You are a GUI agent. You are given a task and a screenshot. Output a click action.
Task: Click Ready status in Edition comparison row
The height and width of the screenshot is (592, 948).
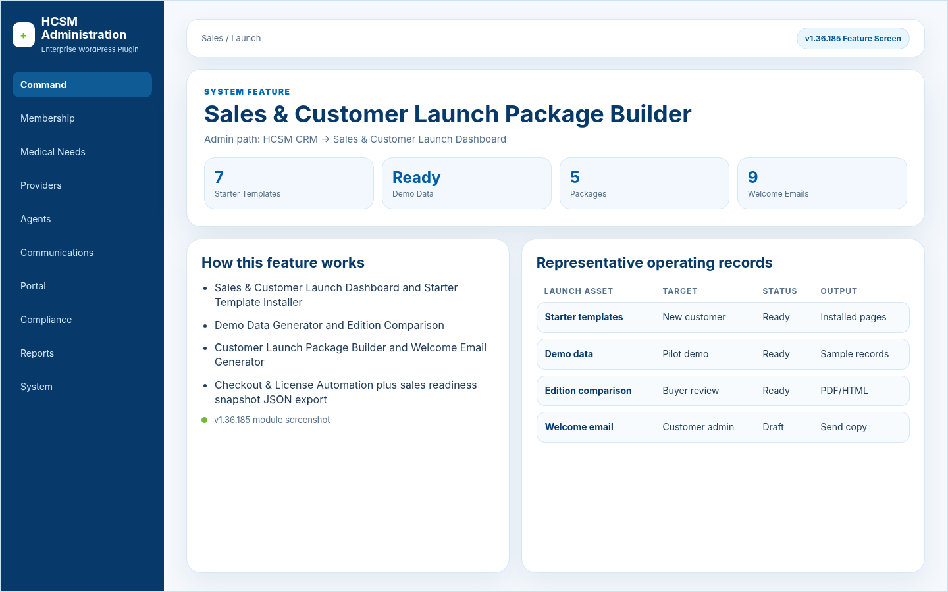click(776, 391)
